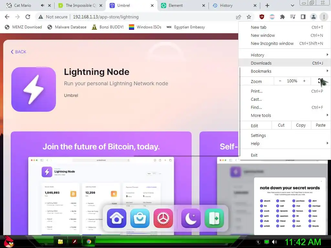Choose Cast... from the menu
This screenshot has height=248, width=331.
coord(284,99)
